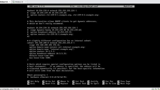Click comment 'allocated dynamically (if possible)'
The width and height of the screenshot is (160, 90).
pyautogui.click(x=66, y=68)
